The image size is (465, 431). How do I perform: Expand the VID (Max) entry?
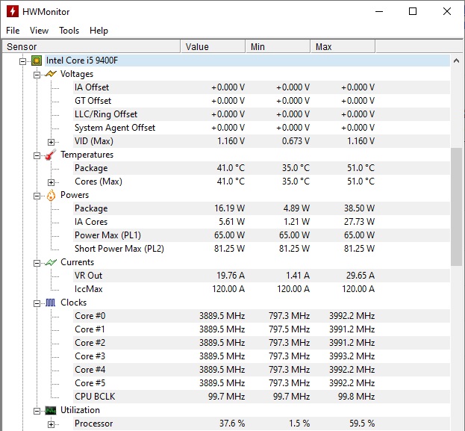click(x=51, y=142)
